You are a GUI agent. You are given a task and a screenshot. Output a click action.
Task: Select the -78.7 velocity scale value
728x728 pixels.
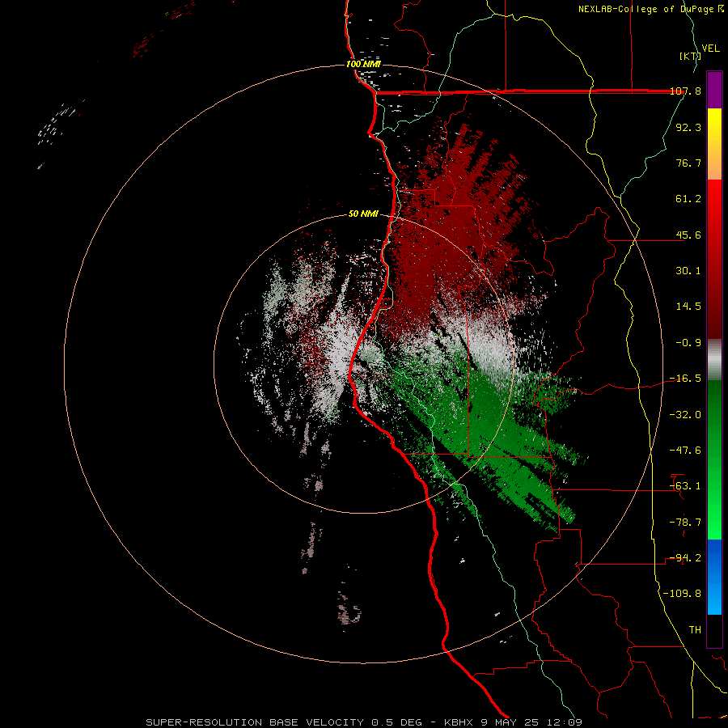click(x=685, y=523)
